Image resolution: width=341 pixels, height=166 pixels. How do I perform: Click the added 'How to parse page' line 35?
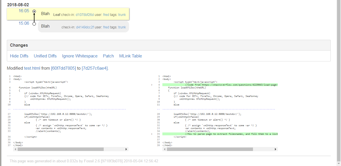(x=220, y=134)
